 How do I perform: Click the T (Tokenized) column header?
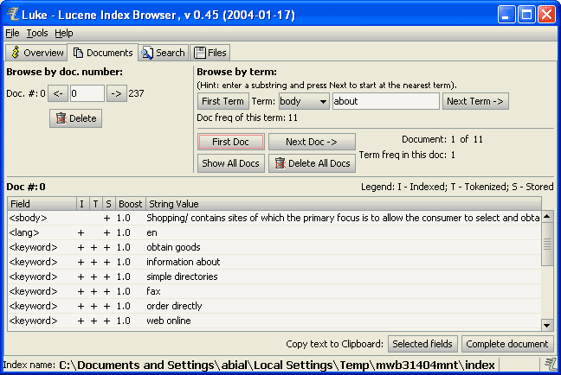[x=95, y=204]
